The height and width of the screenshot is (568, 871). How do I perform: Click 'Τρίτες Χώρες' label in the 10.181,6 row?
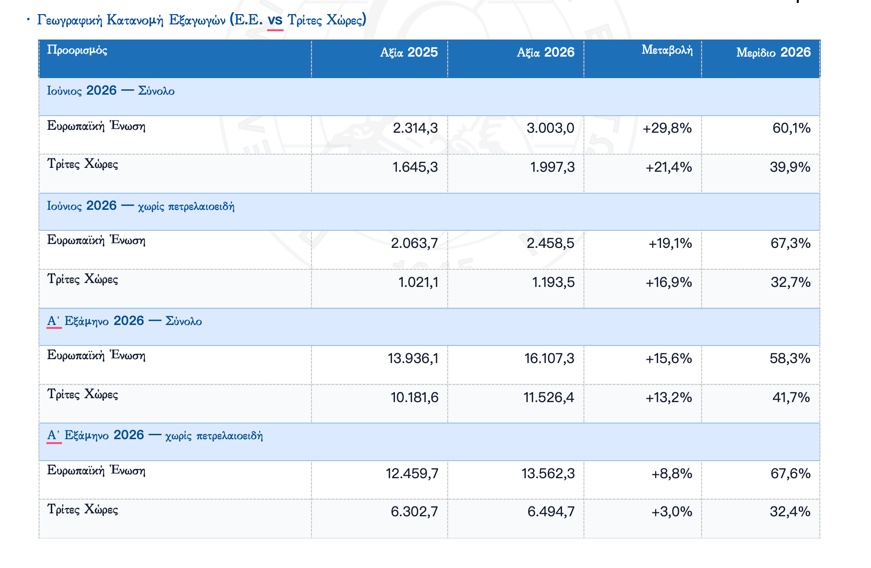(83, 394)
